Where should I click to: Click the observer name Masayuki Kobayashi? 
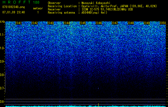pos(96,3)
